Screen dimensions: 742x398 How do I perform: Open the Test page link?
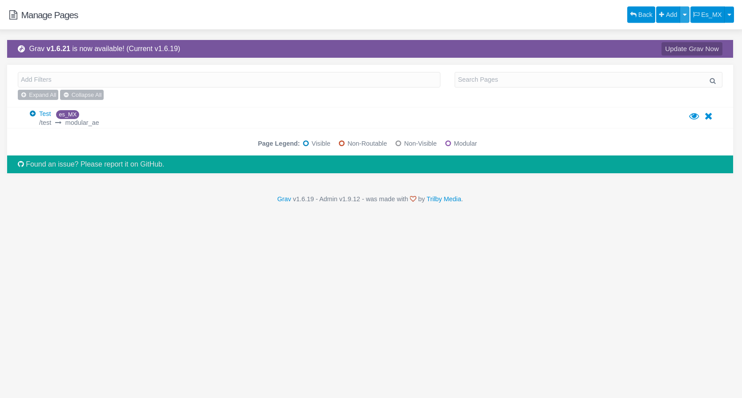point(45,114)
